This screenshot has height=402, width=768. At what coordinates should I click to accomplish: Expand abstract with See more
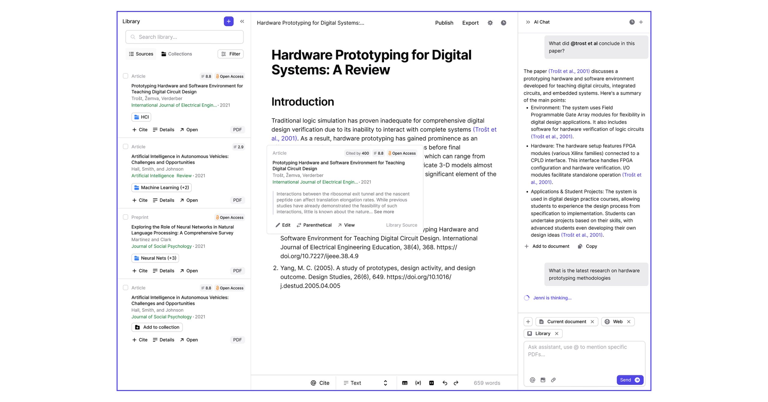tap(384, 212)
